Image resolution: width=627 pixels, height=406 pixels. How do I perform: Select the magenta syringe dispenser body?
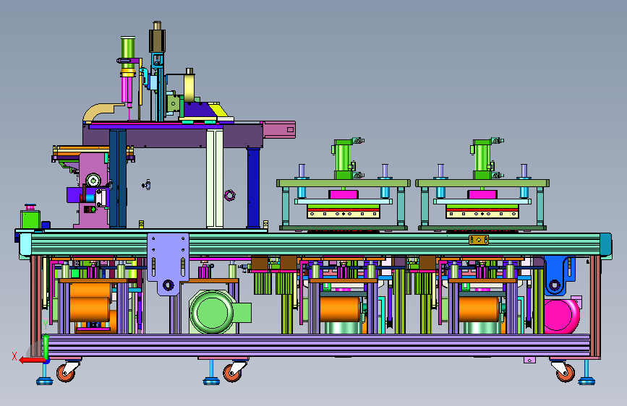[x=127, y=90]
